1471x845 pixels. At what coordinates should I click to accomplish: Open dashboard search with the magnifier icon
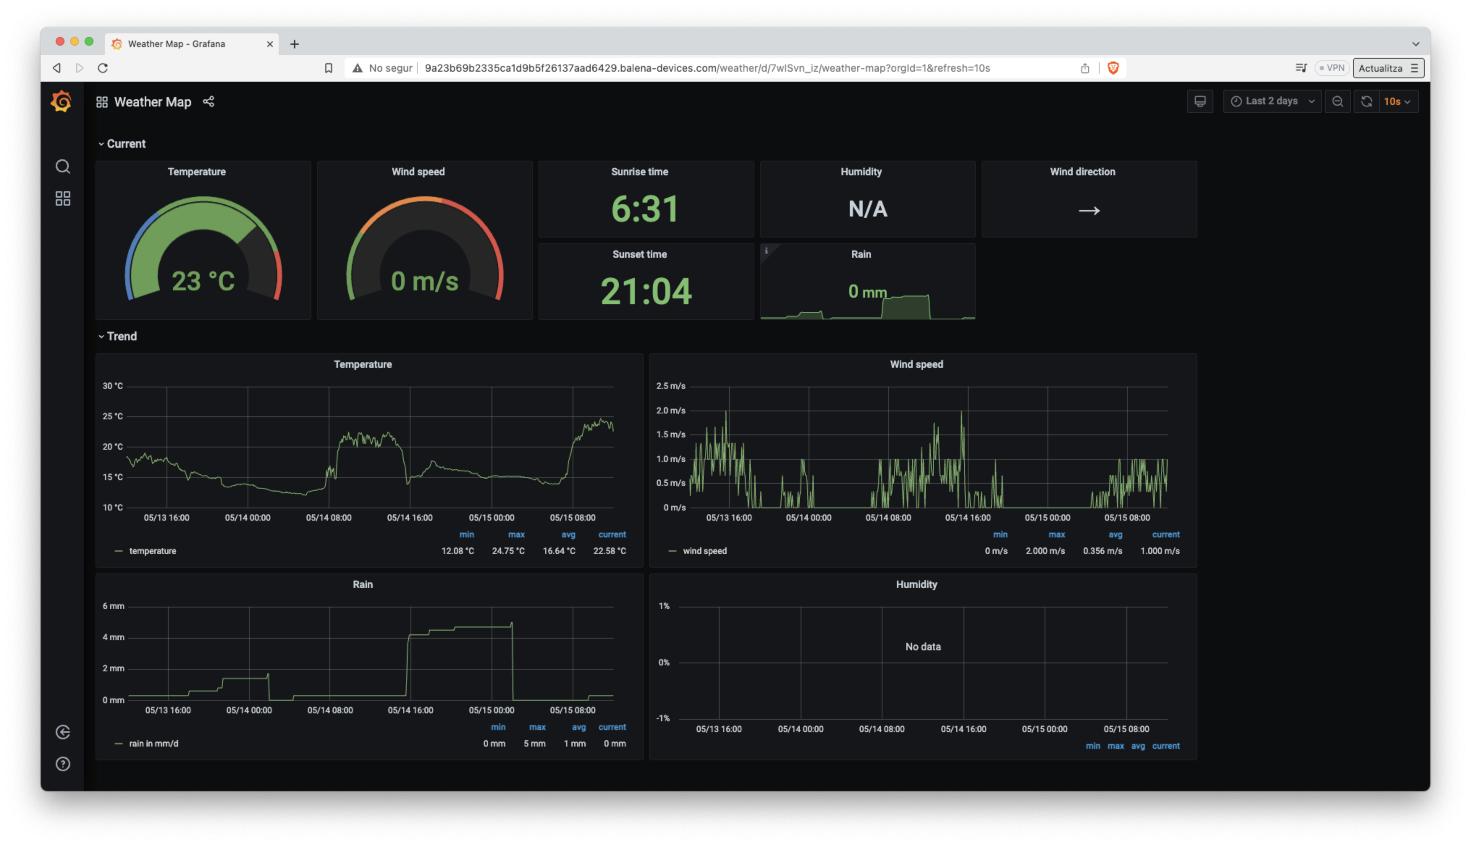[x=63, y=167]
